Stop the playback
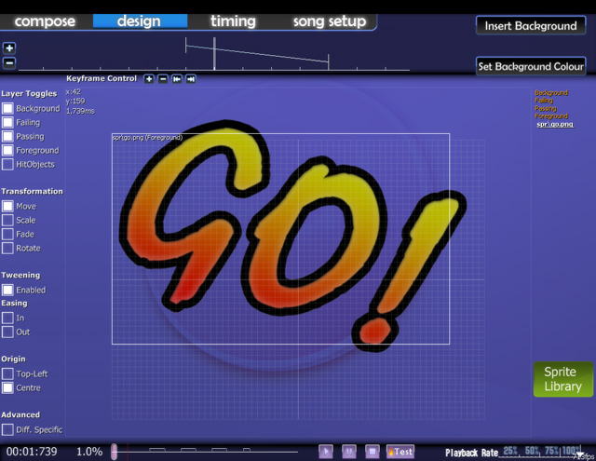 point(372,452)
